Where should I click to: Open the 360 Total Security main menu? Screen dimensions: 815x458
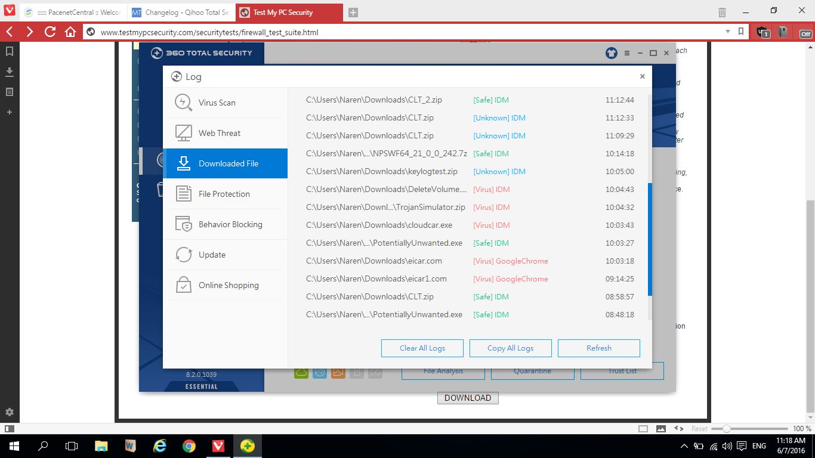click(x=627, y=53)
